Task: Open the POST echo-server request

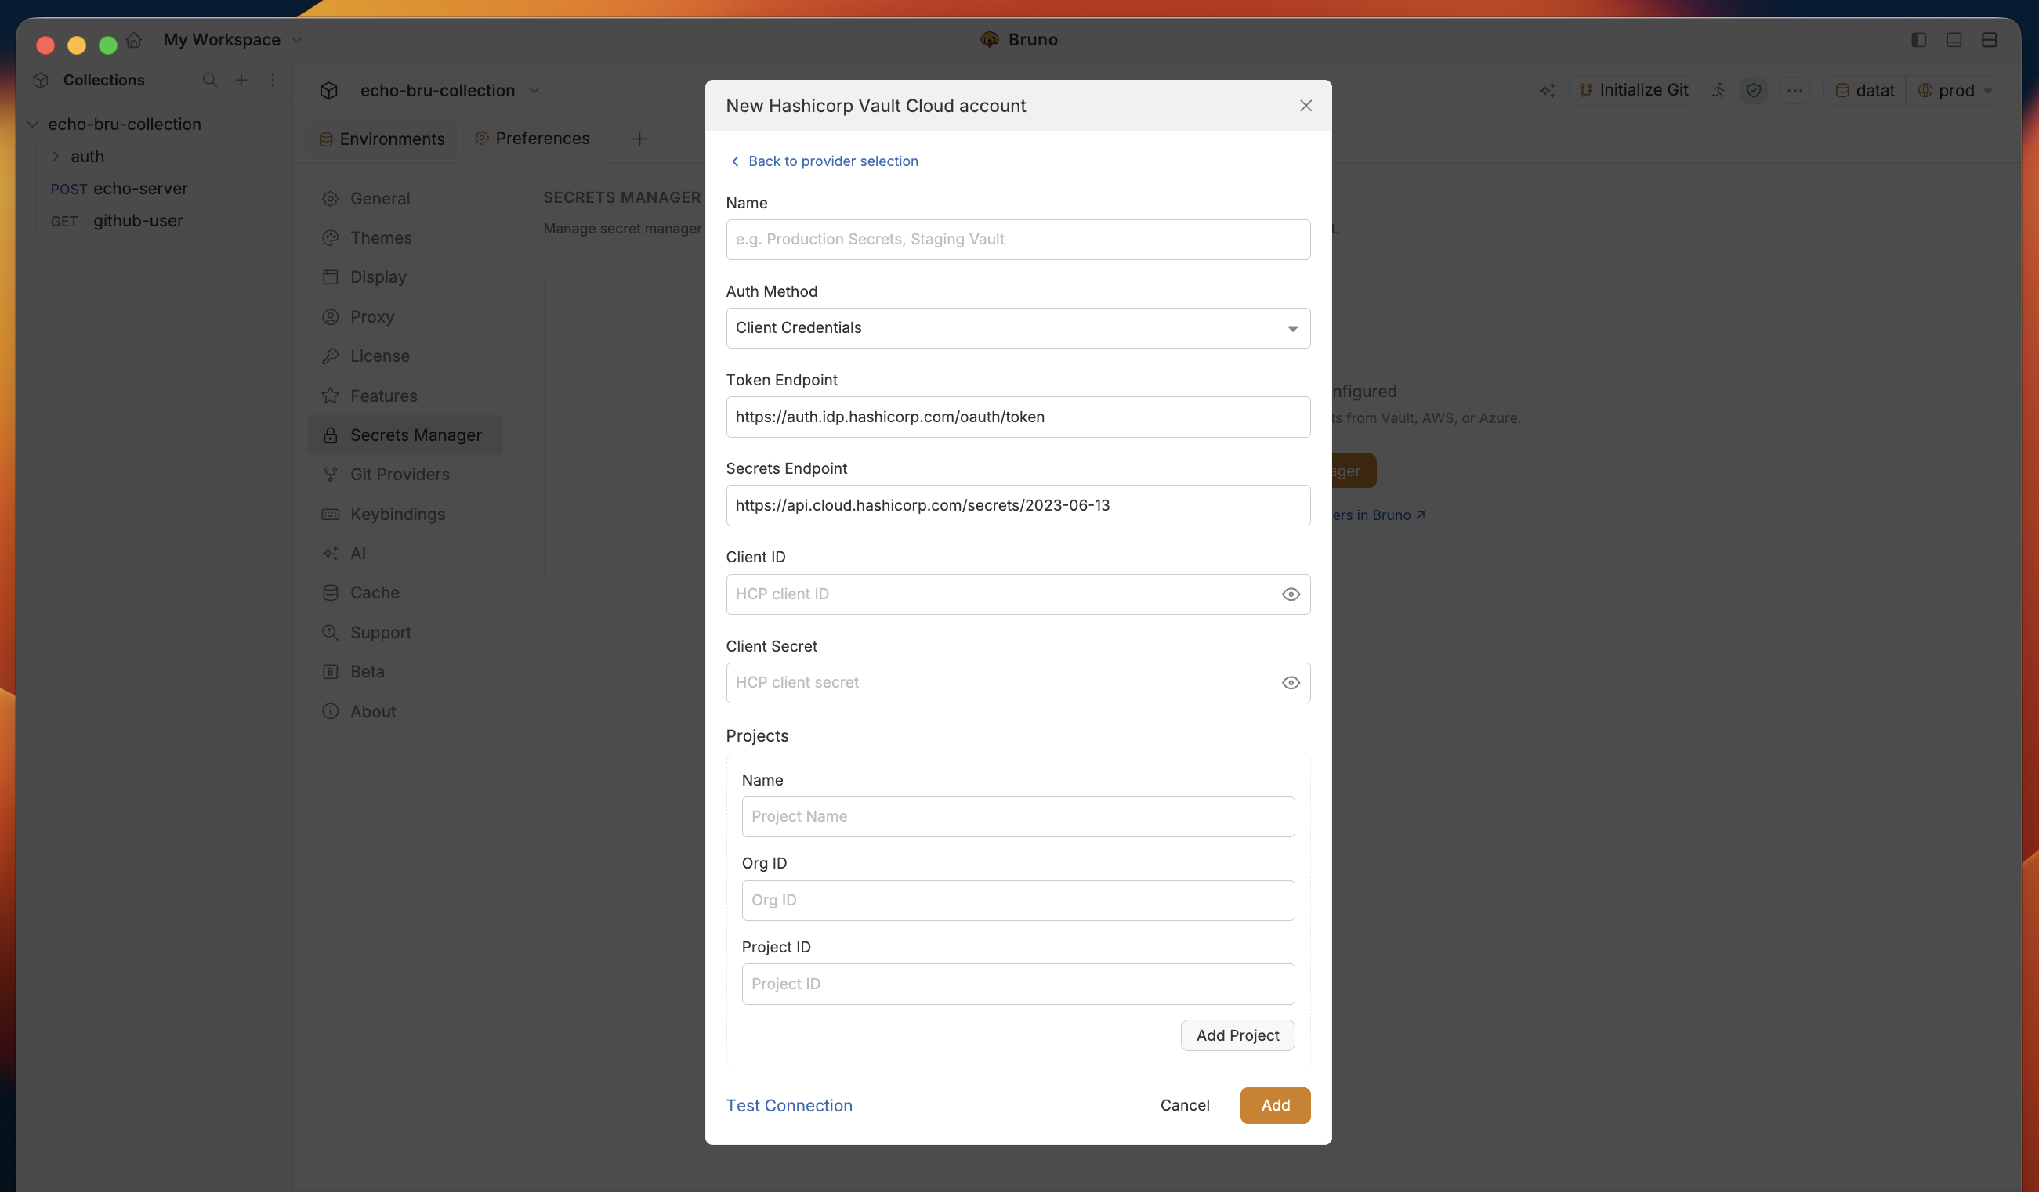Action: pos(120,189)
